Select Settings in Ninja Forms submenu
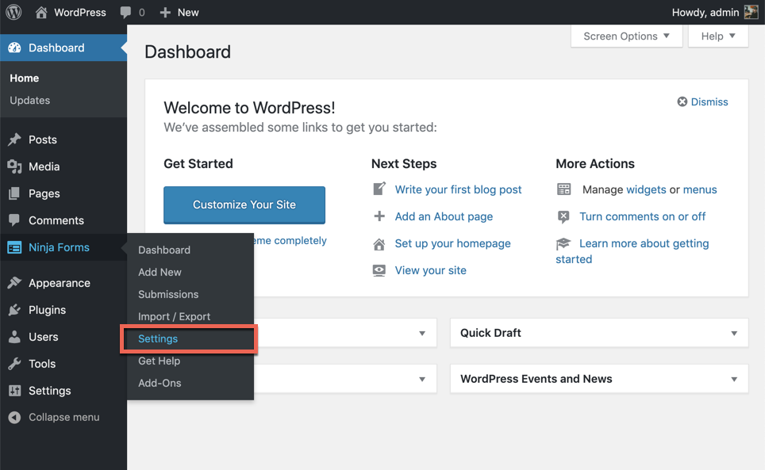This screenshot has width=765, height=470. click(158, 338)
